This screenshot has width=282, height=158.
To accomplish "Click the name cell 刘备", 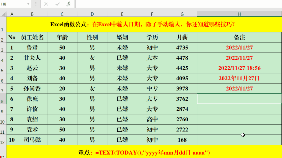I will pos(32,78).
